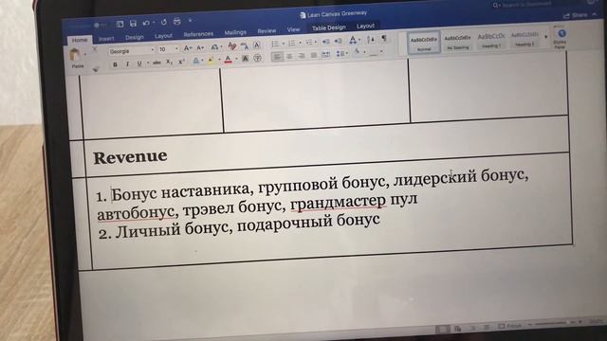Click the Increase Indent icon

339,41
